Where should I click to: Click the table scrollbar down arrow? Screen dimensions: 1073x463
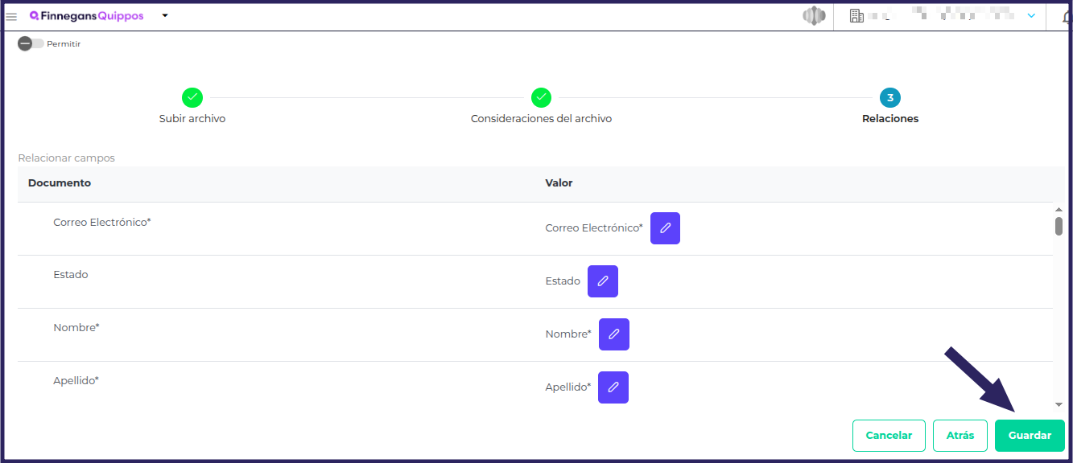(x=1059, y=404)
